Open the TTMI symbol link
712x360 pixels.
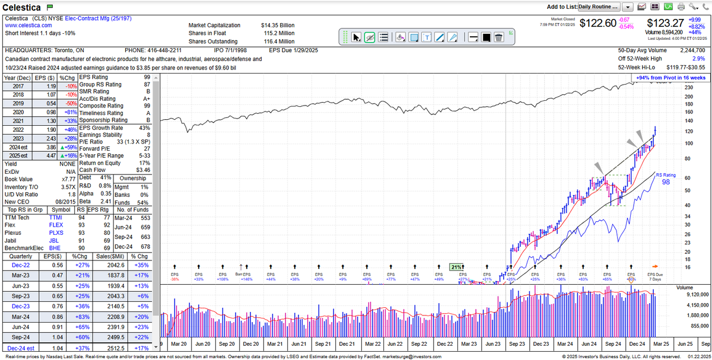(x=55, y=218)
